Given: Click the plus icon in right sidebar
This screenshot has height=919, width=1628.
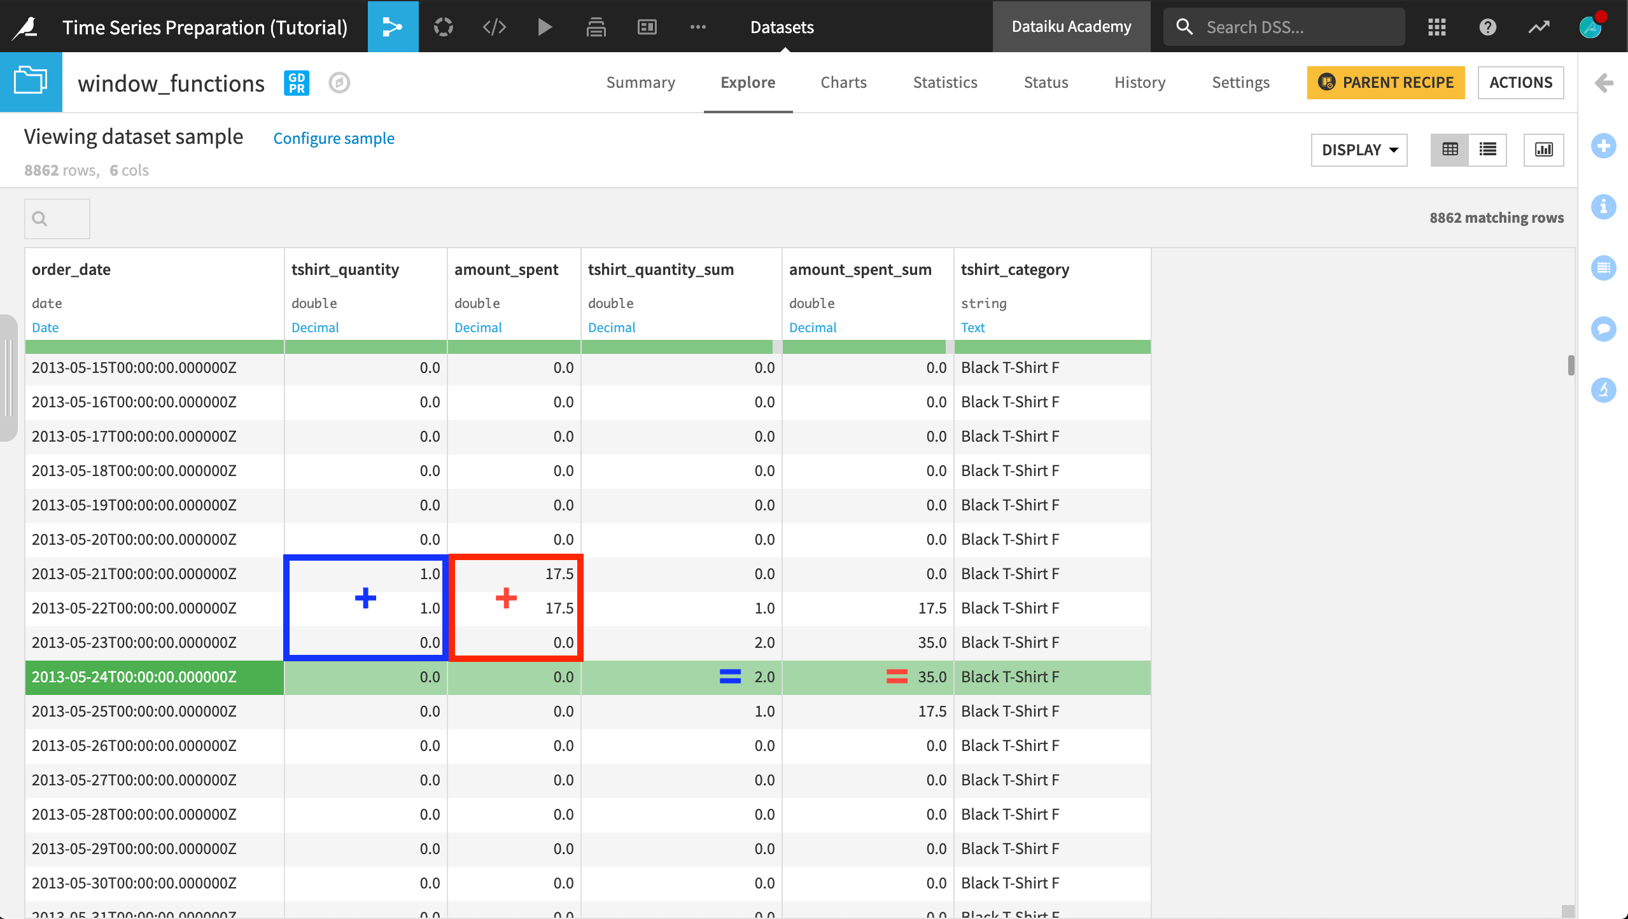Looking at the screenshot, I should (x=1603, y=146).
